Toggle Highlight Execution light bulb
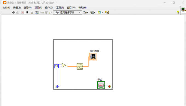Viewport: 186px width, 106px height. [x=32, y=13]
